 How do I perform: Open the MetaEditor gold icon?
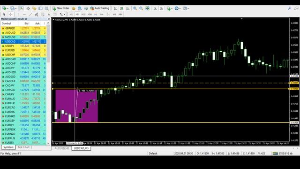74,8
